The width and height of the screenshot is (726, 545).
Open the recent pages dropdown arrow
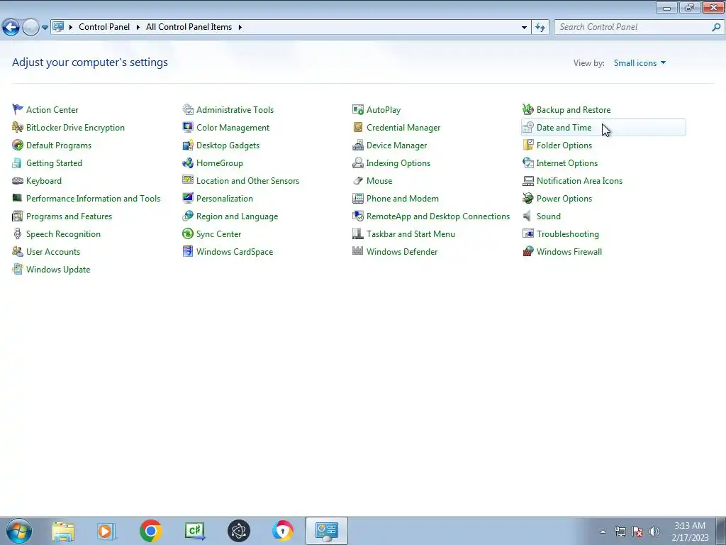click(x=45, y=28)
